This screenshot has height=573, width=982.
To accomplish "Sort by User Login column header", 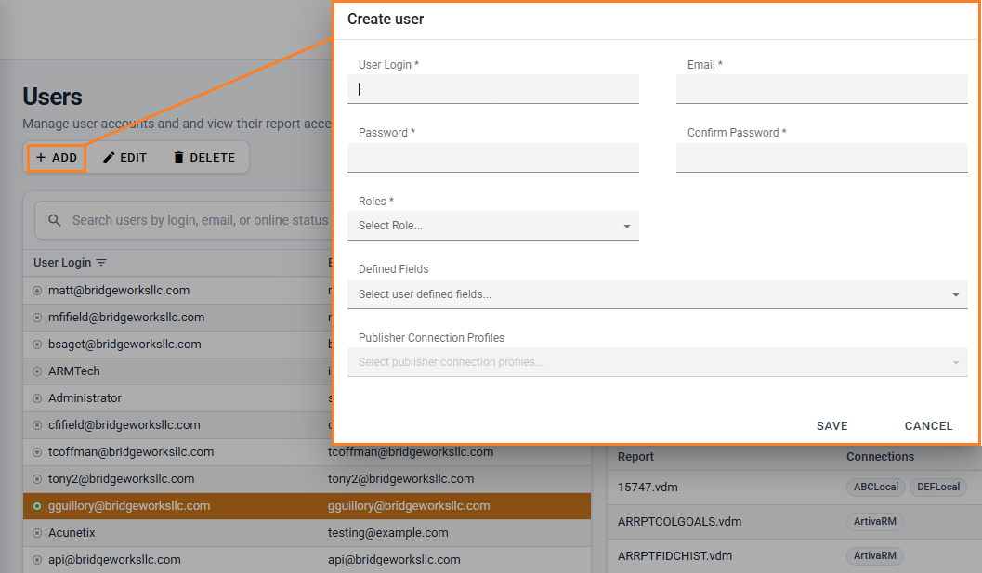I will coord(62,263).
